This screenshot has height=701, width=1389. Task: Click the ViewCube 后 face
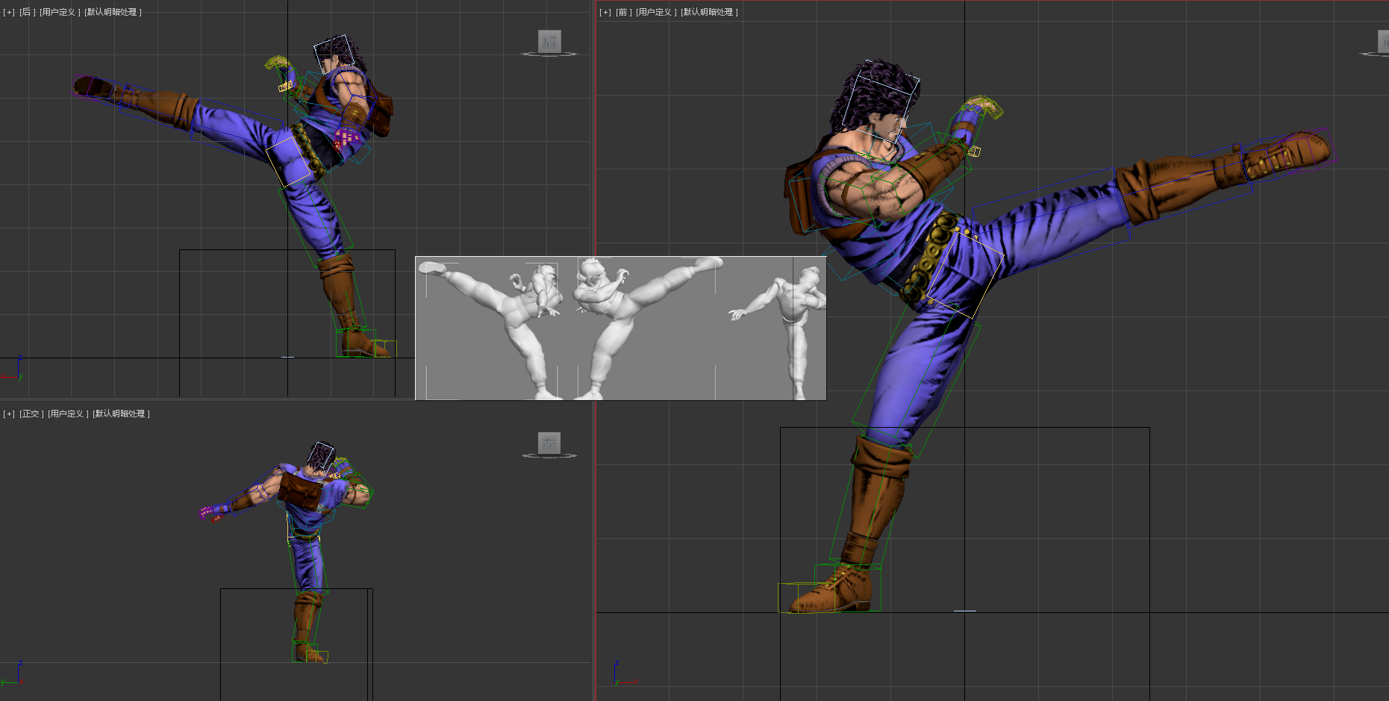[x=549, y=41]
